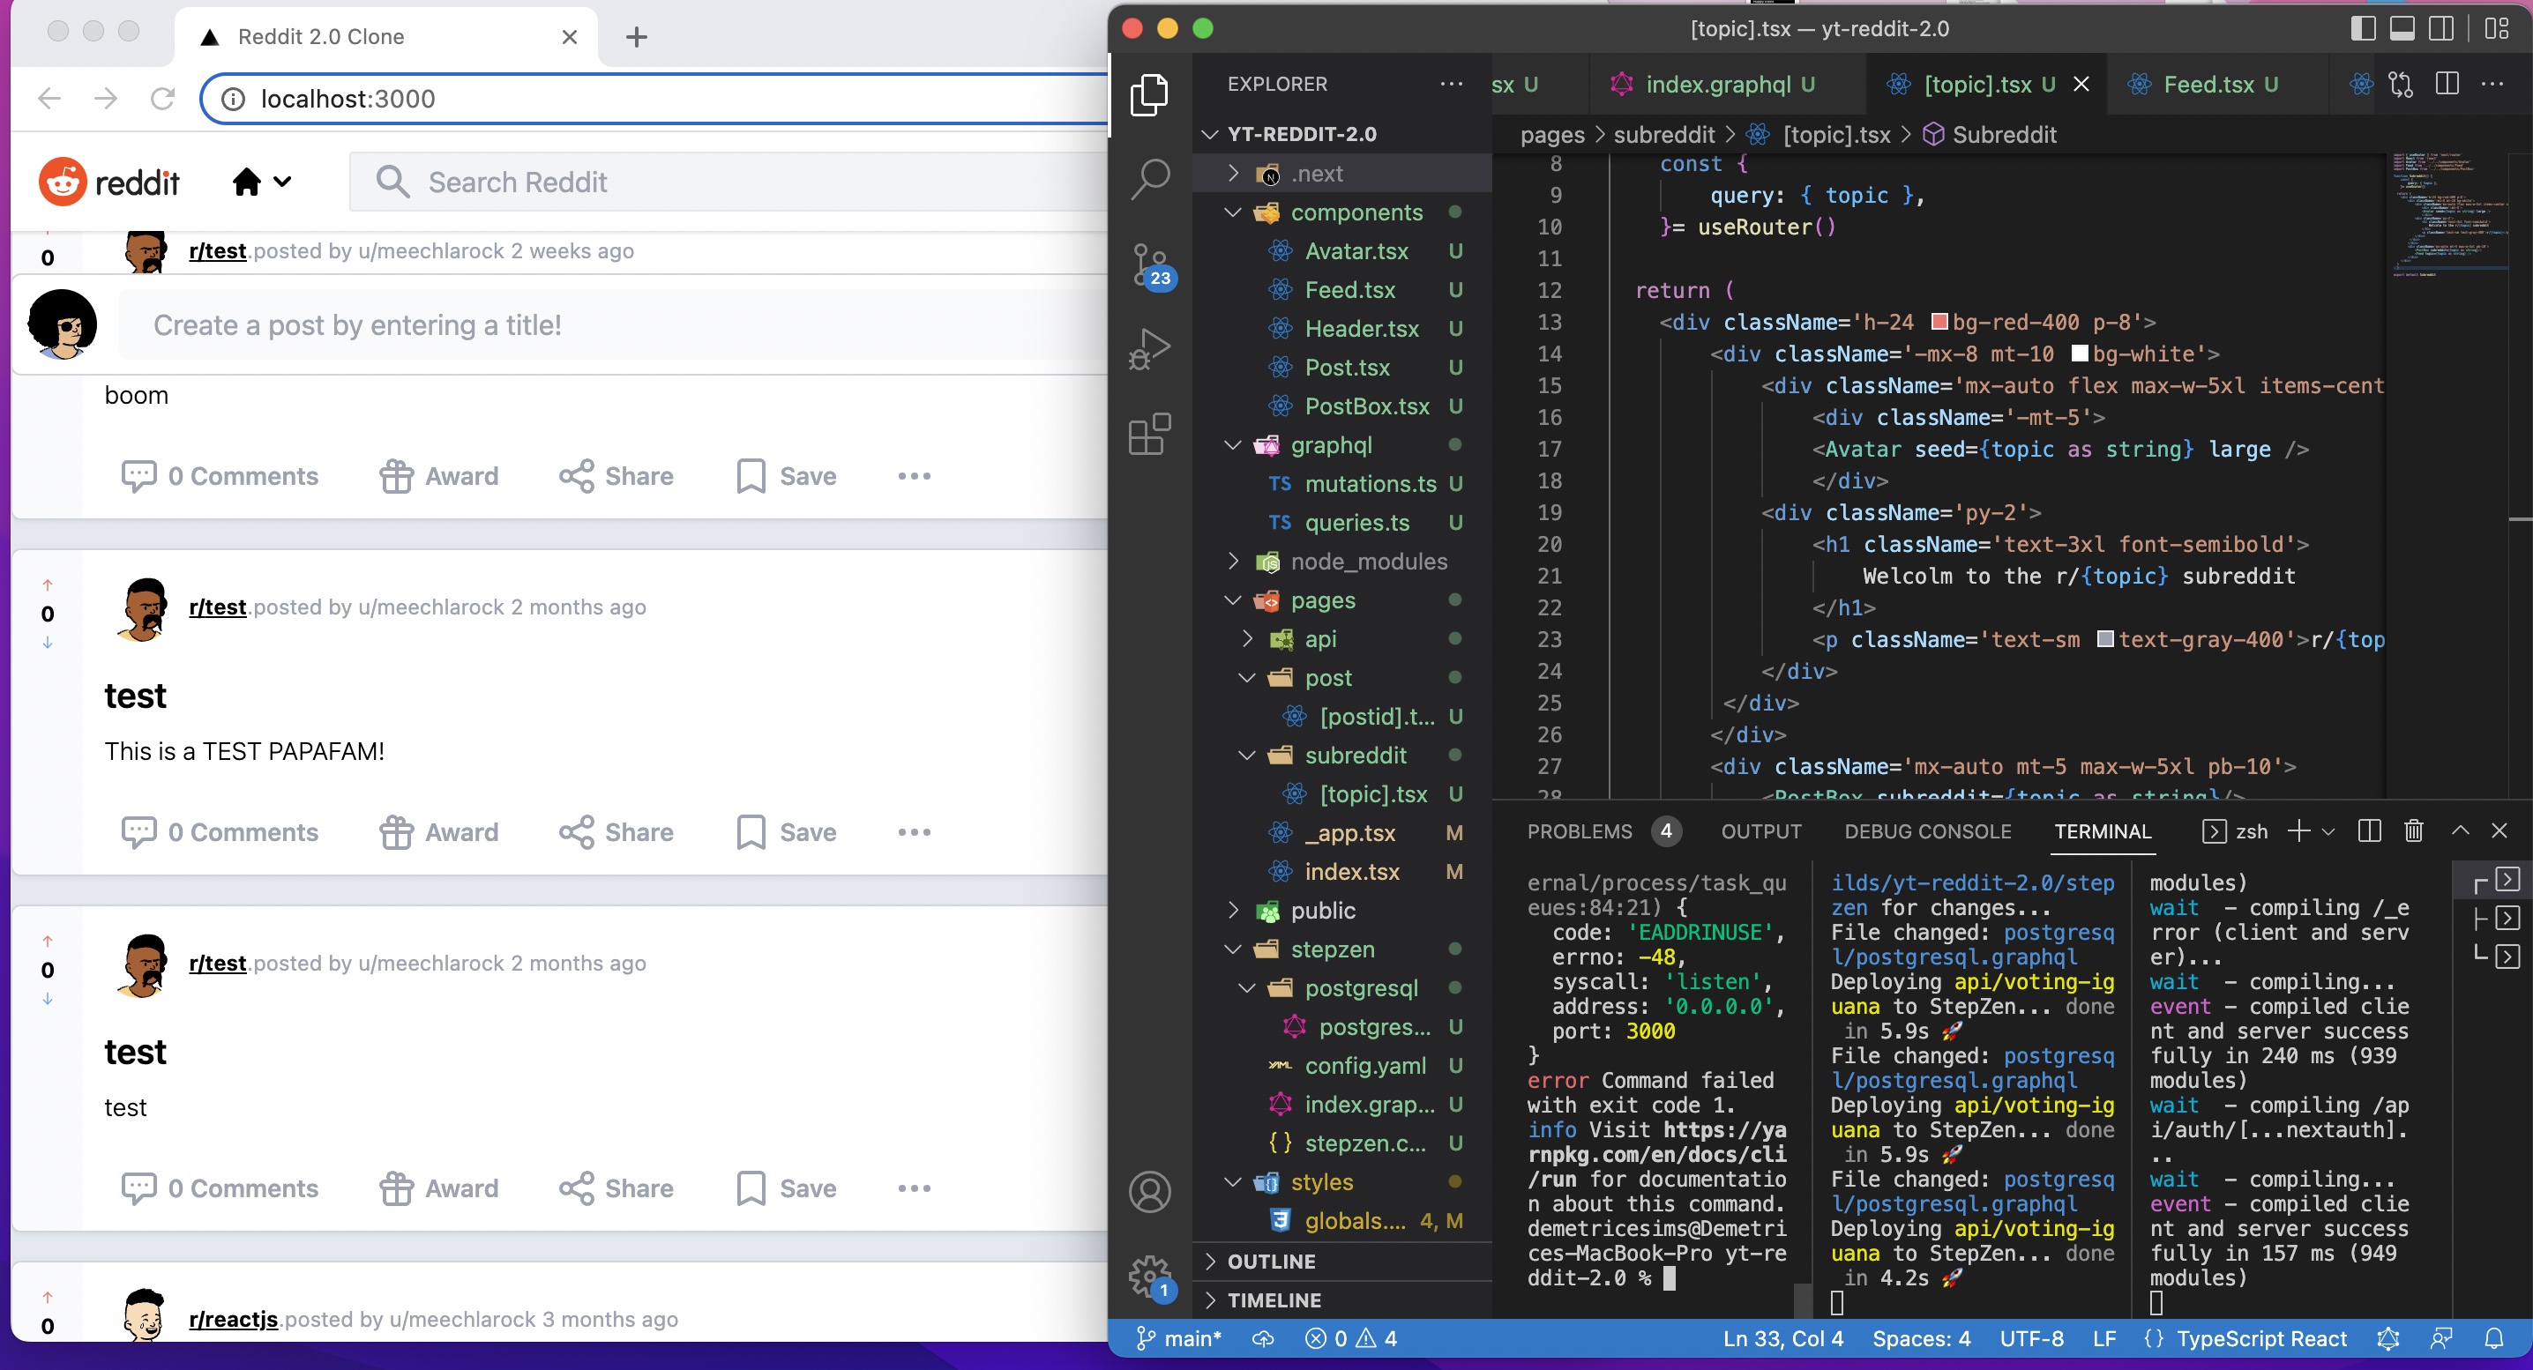Screen dimensions: 2533x1370
Task: Toggle the primary side bar layout button
Action: (x=2363, y=28)
